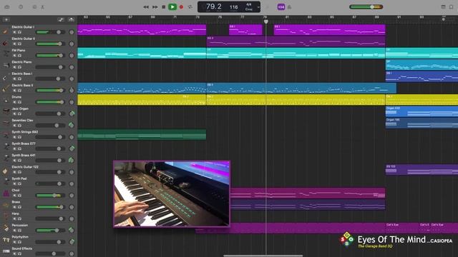This screenshot has width=458, height=257.
Task: Select the Electric Bass I track name
Action: (22, 74)
